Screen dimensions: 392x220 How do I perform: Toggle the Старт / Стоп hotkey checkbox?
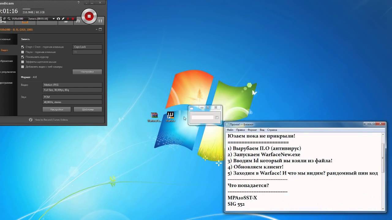pos(22,47)
